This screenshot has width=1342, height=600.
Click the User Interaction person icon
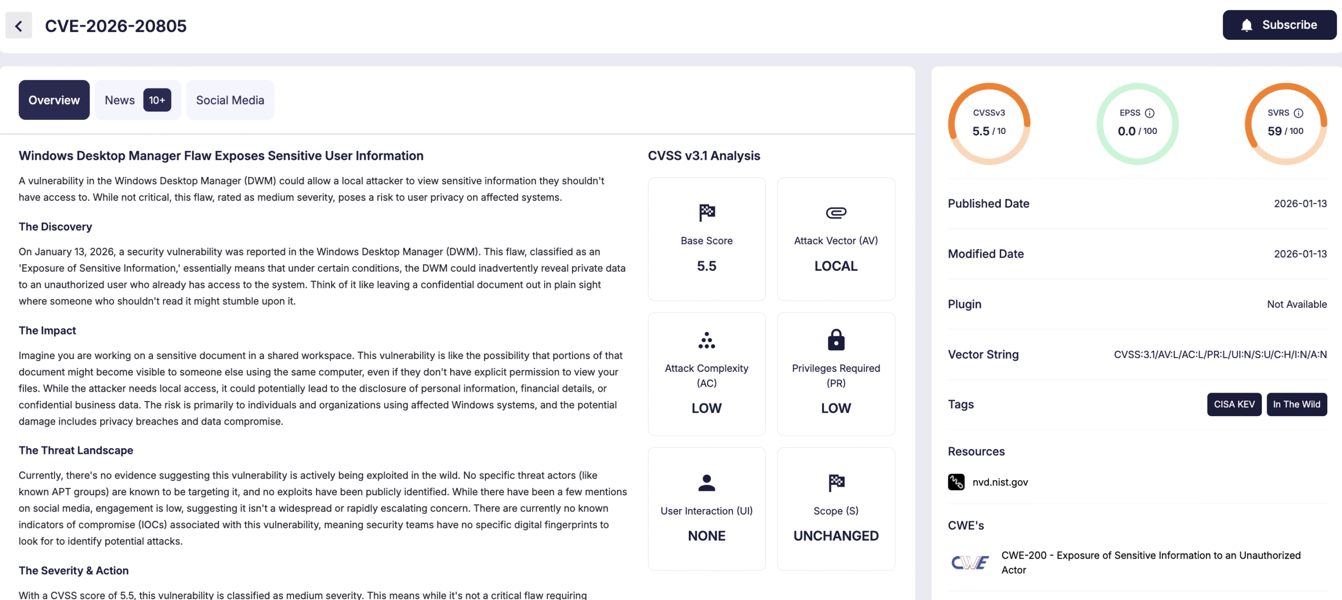point(707,483)
